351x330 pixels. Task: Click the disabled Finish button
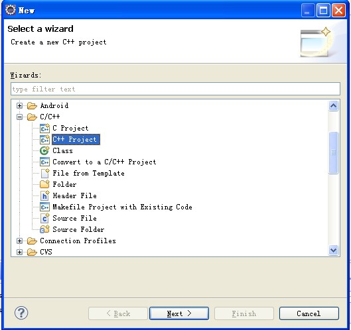(244, 313)
